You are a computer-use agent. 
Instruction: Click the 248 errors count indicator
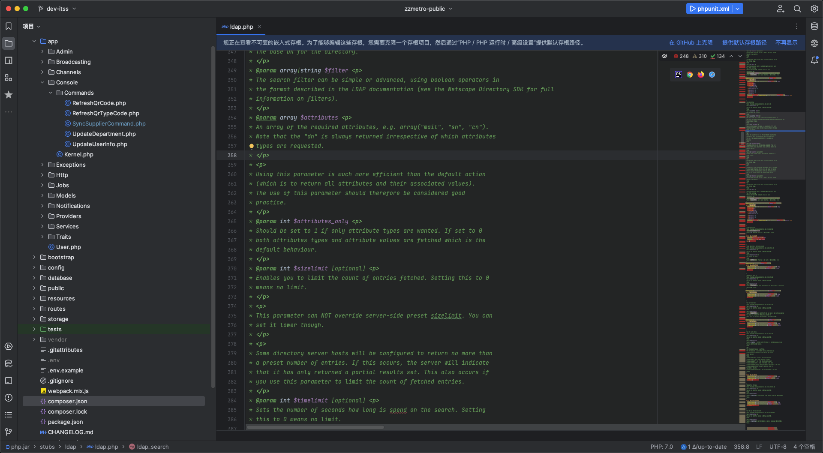[x=681, y=56]
